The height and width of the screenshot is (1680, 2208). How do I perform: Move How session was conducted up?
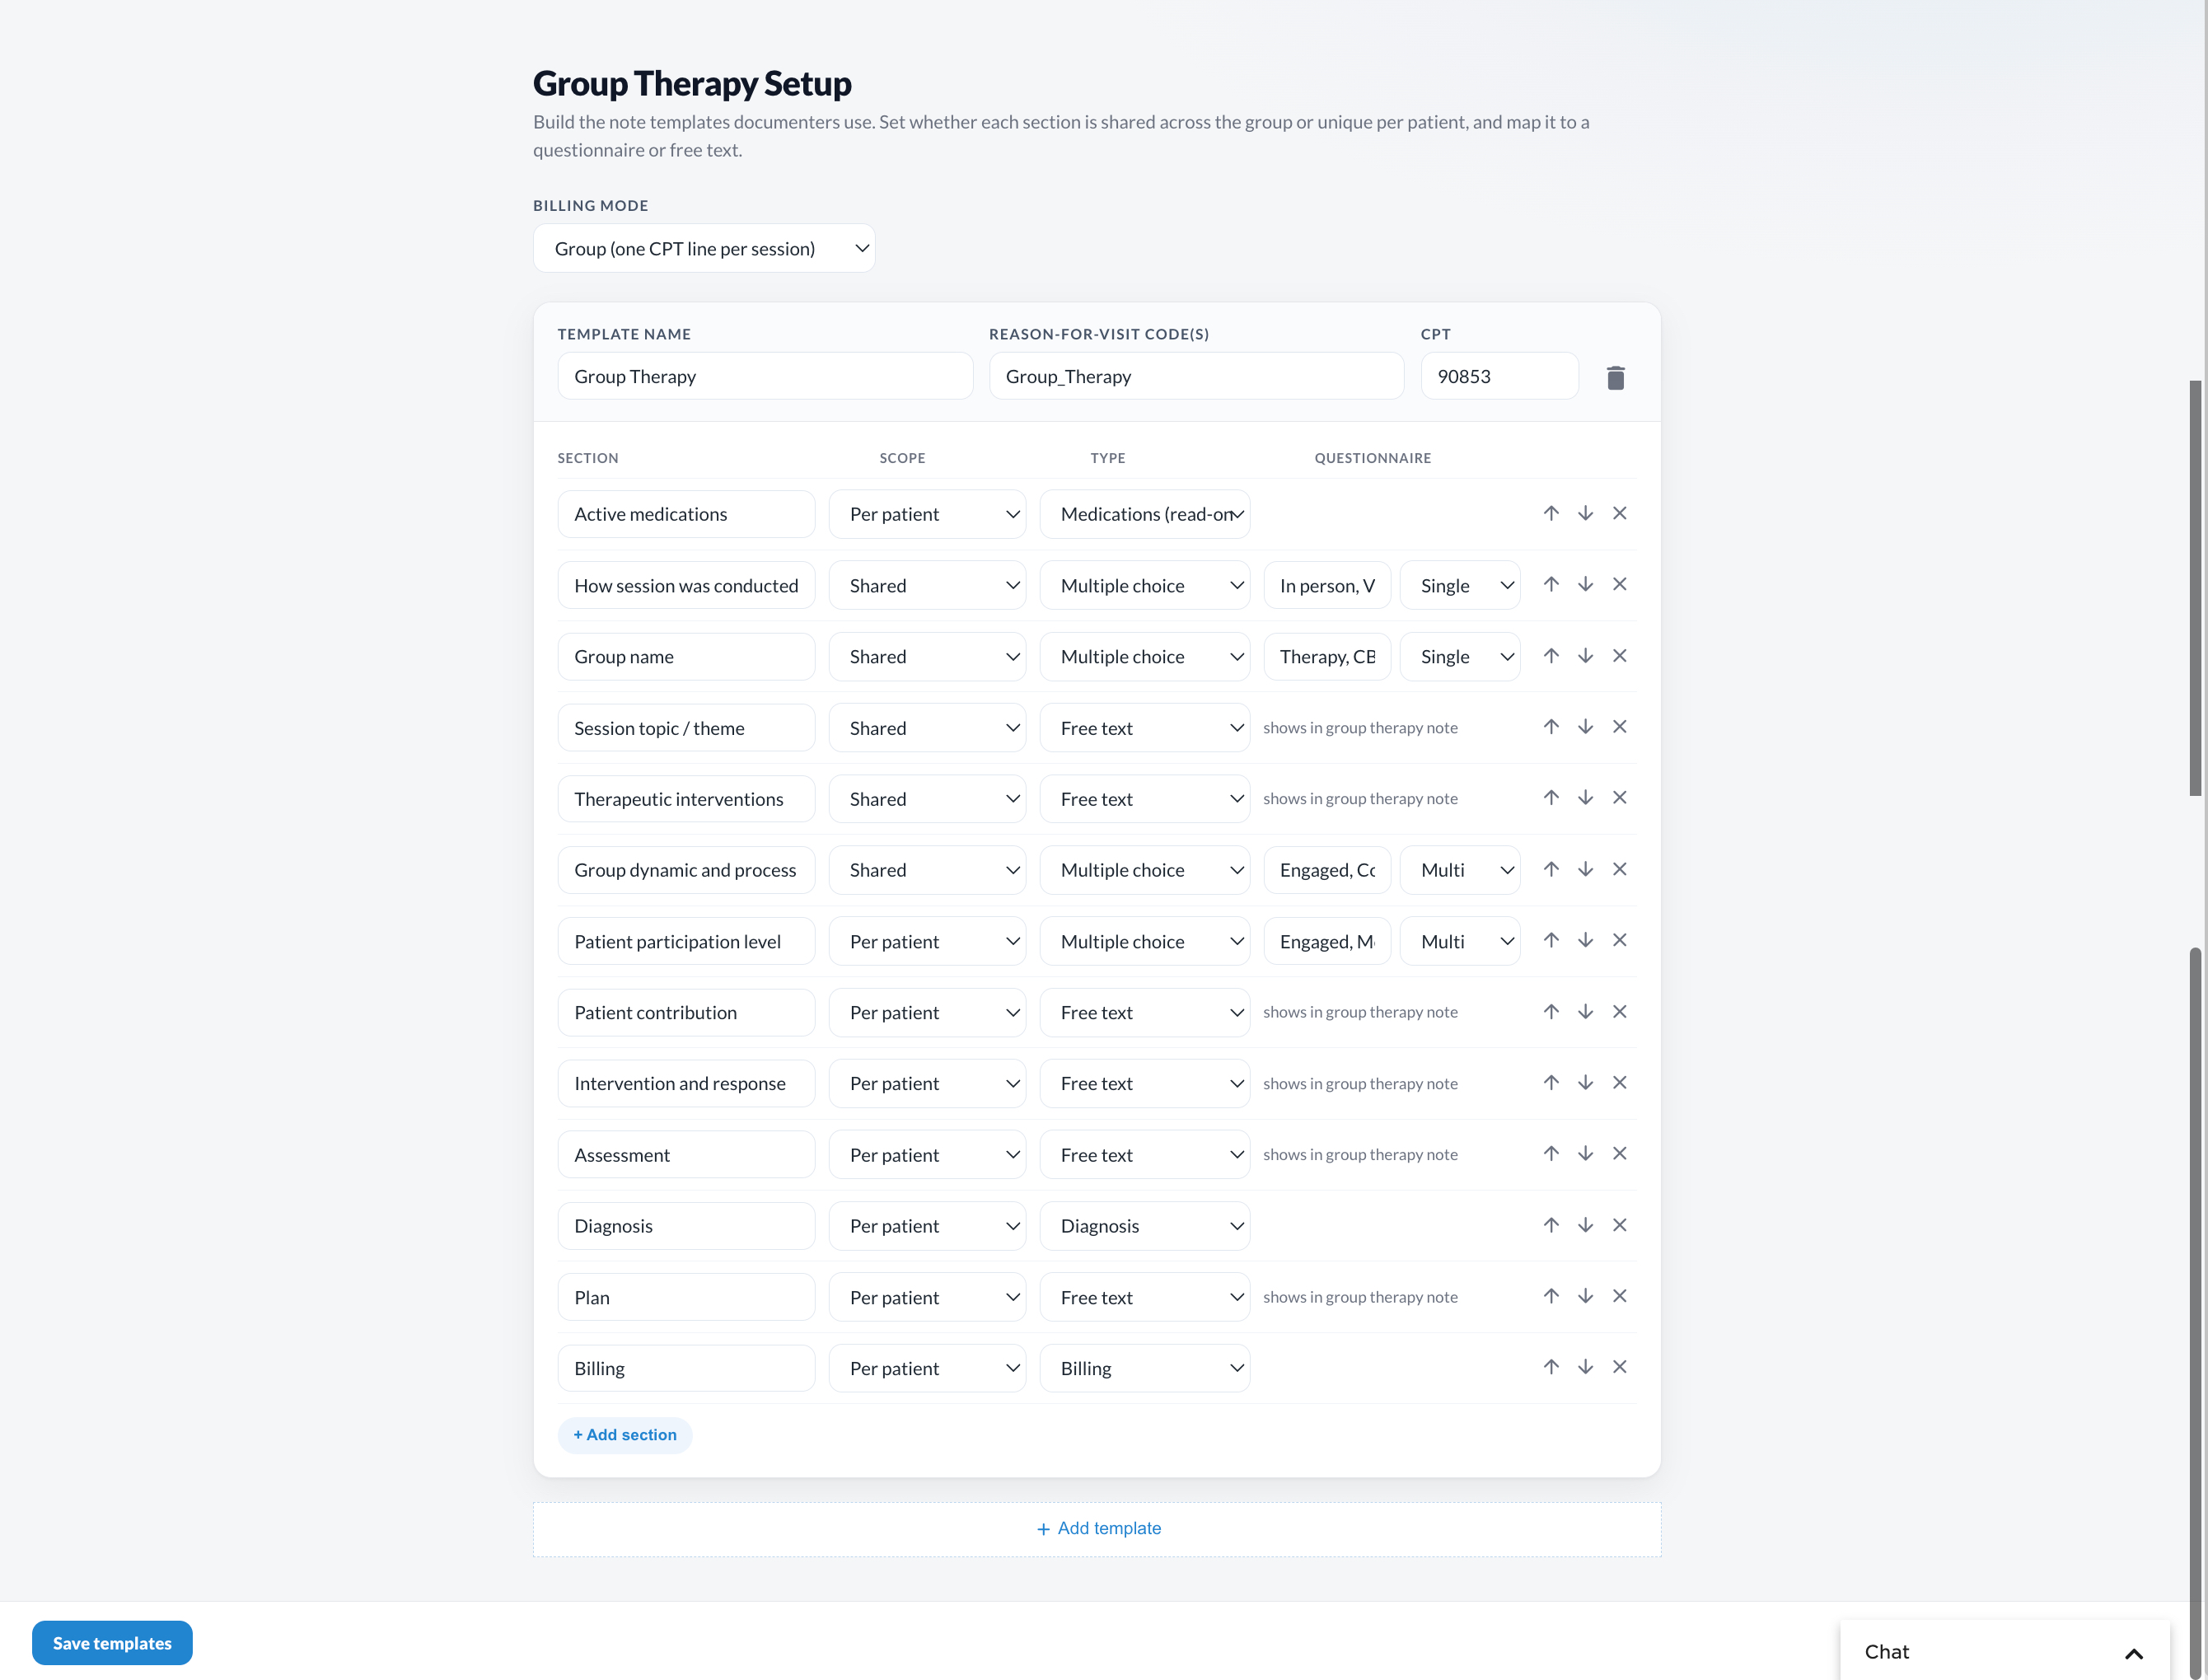[1551, 584]
